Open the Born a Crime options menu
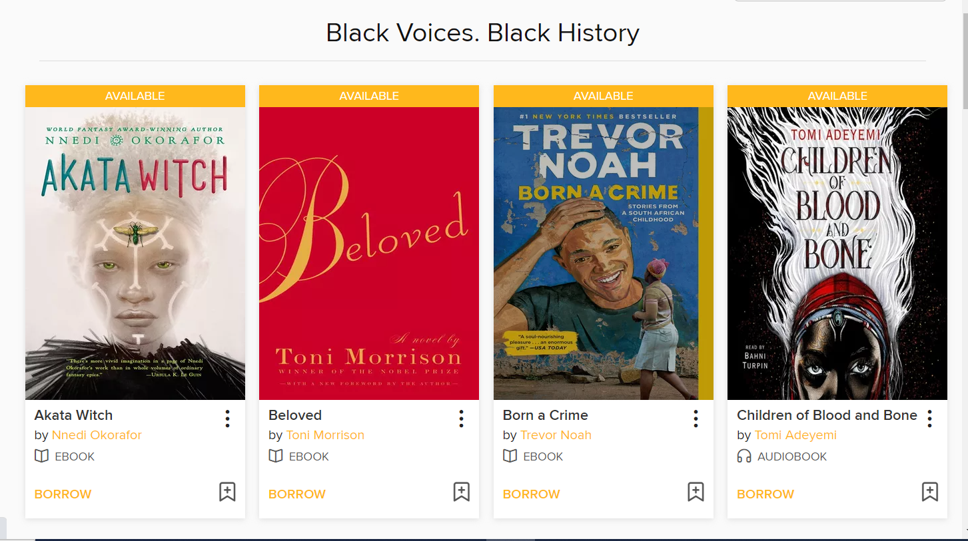This screenshot has width=968, height=541. click(696, 419)
